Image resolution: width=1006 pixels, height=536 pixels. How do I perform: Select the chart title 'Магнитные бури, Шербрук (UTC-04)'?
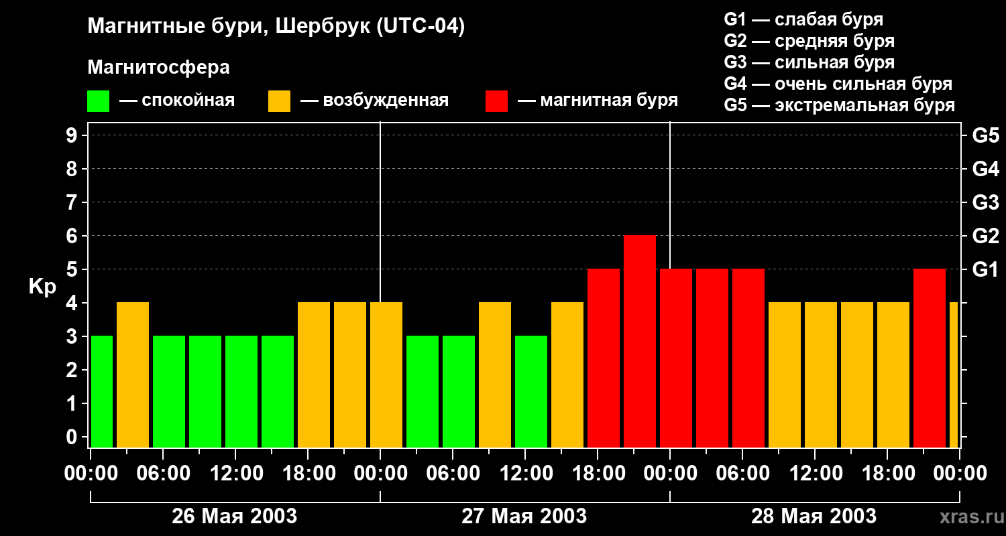276,27
